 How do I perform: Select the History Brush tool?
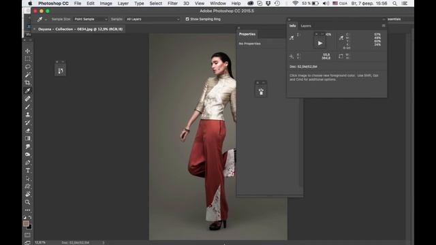[x=27, y=122]
